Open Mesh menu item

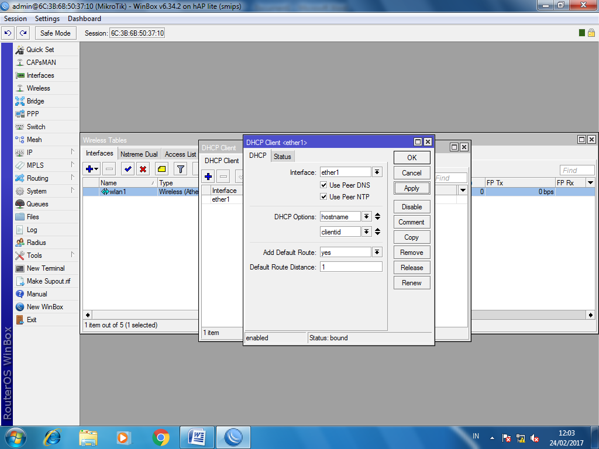click(34, 140)
